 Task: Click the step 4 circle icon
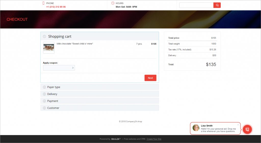[x=44, y=101]
